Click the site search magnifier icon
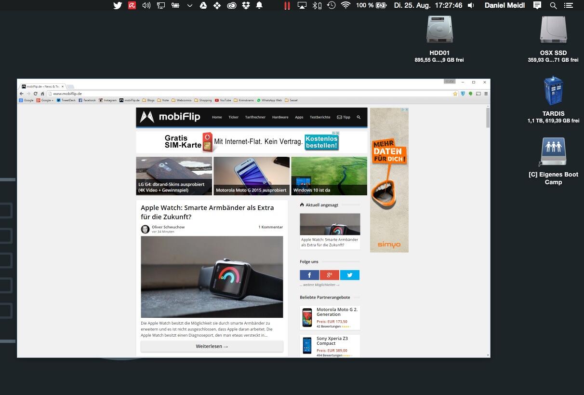This screenshot has width=584, height=395. click(x=358, y=117)
